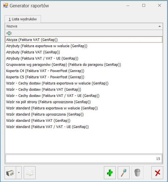Open the print options dropdown arrow
168x182 pixels.
19,173
